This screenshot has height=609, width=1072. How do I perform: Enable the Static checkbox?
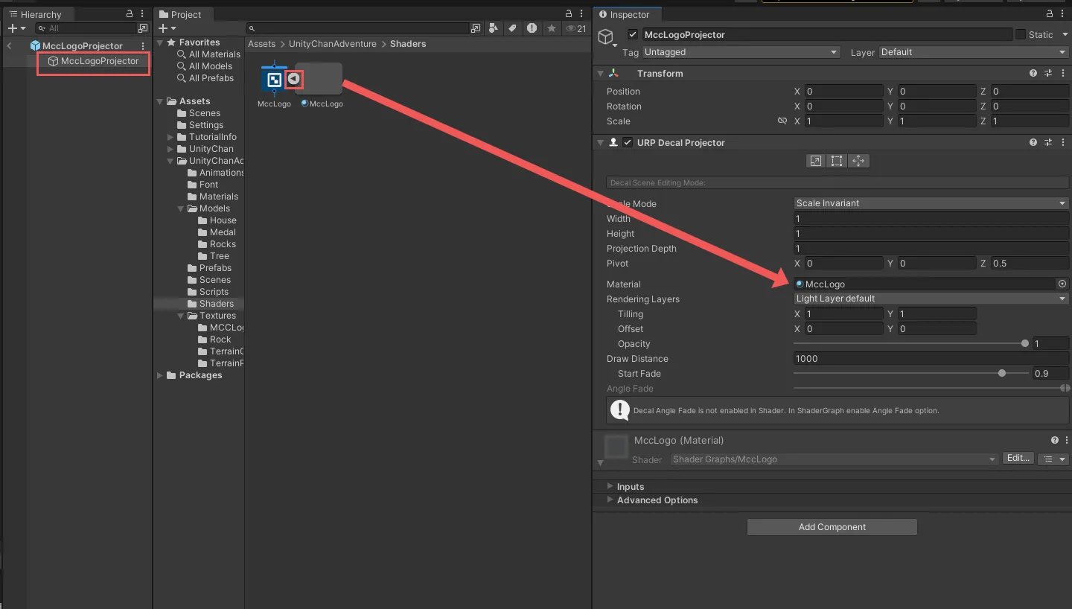point(1021,34)
